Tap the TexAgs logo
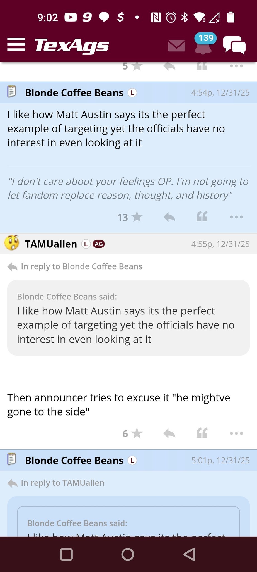 (x=72, y=46)
